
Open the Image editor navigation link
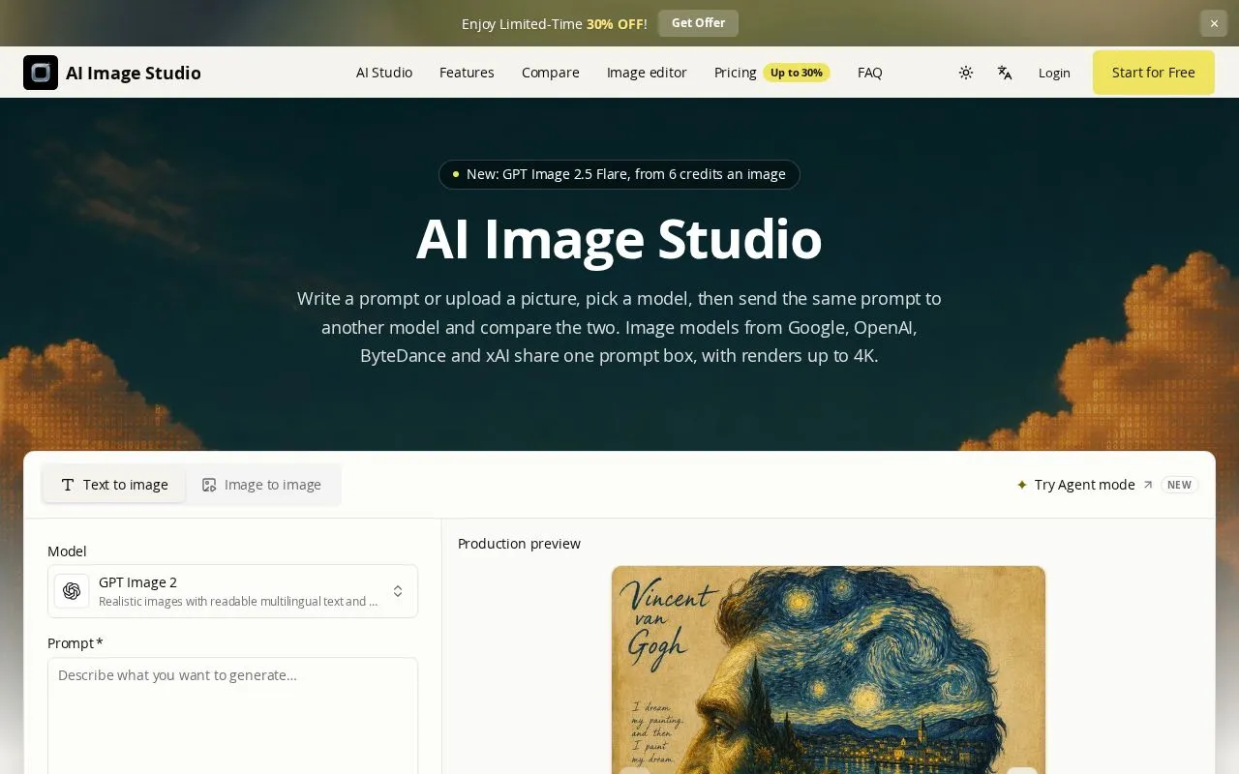(647, 73)
